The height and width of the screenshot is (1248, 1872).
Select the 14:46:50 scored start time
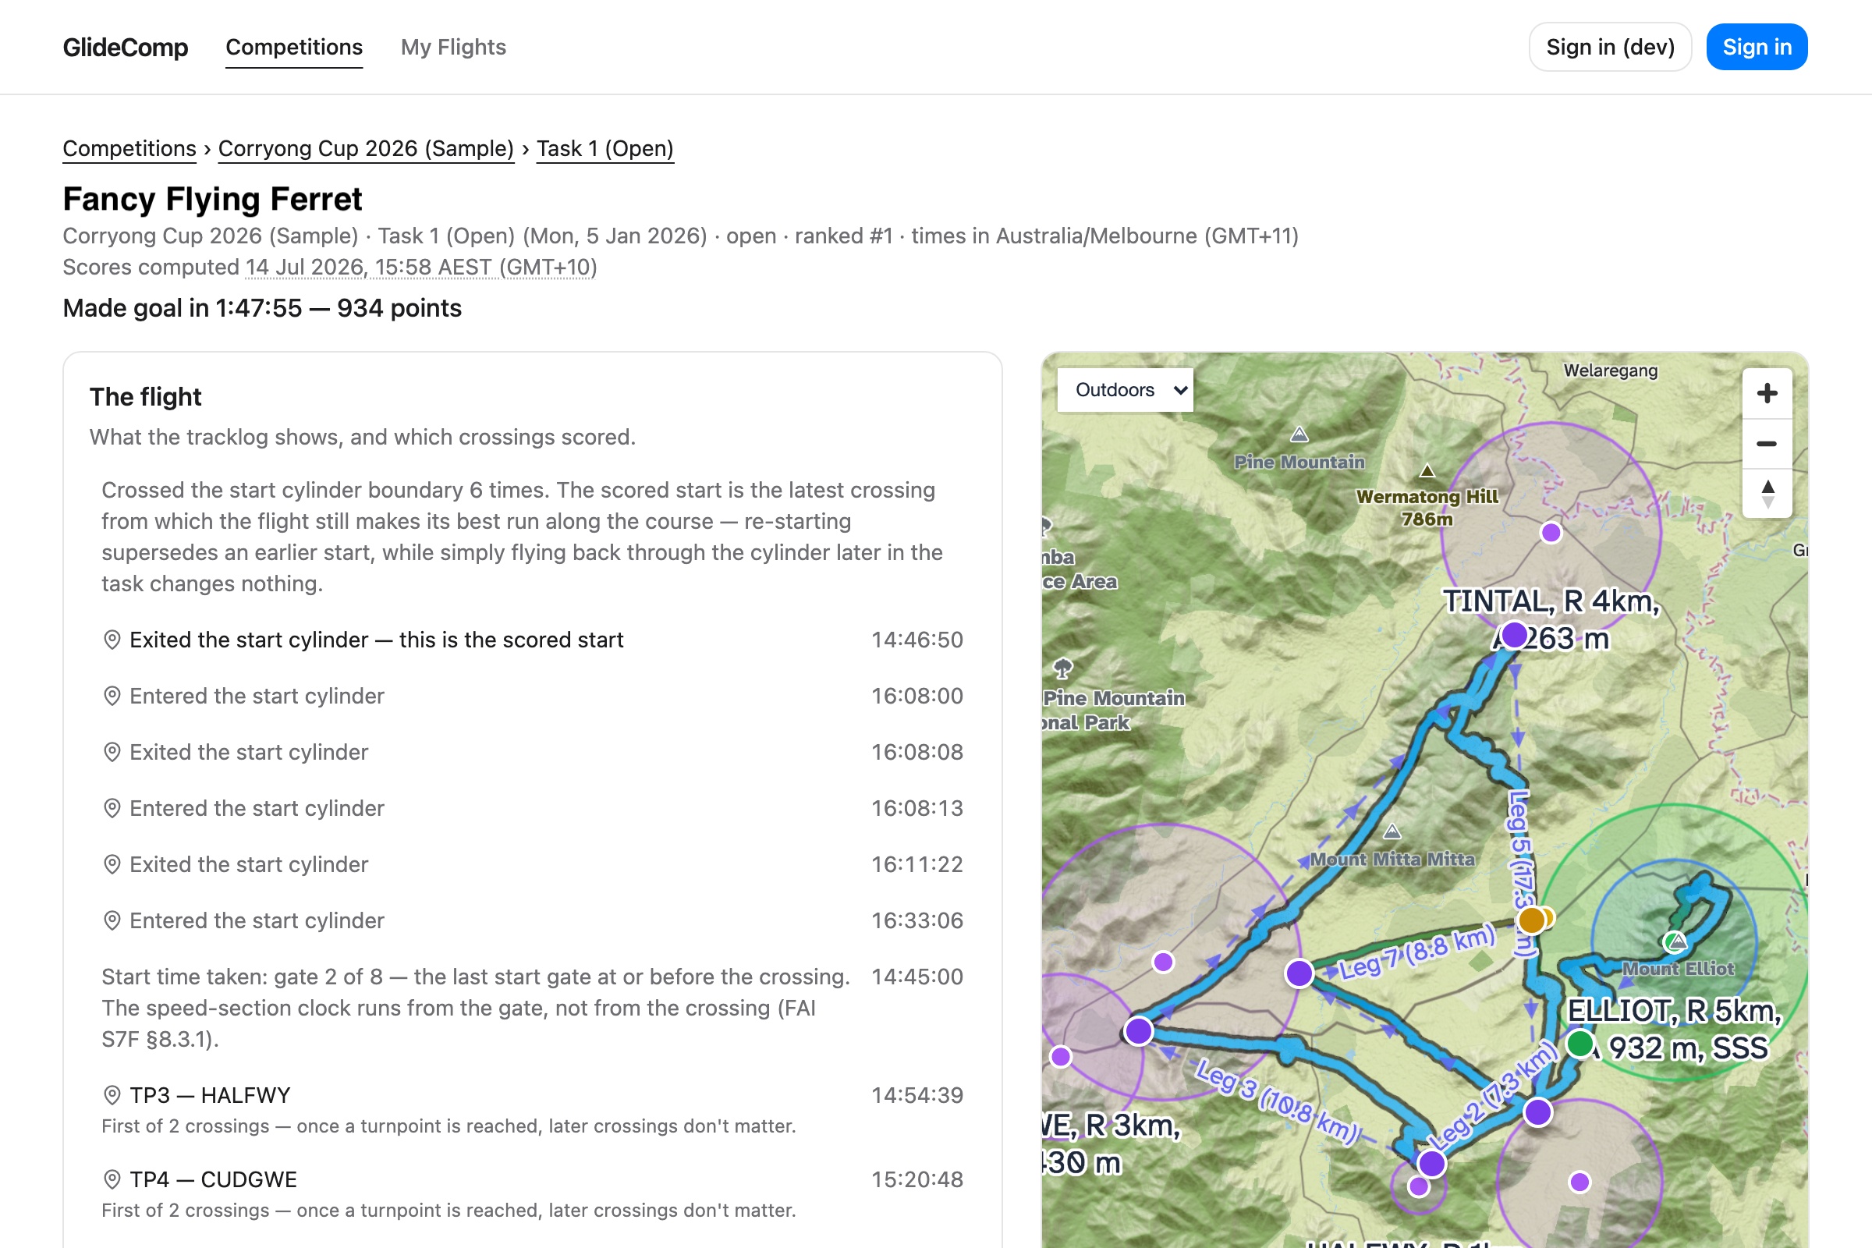point(917,640)
